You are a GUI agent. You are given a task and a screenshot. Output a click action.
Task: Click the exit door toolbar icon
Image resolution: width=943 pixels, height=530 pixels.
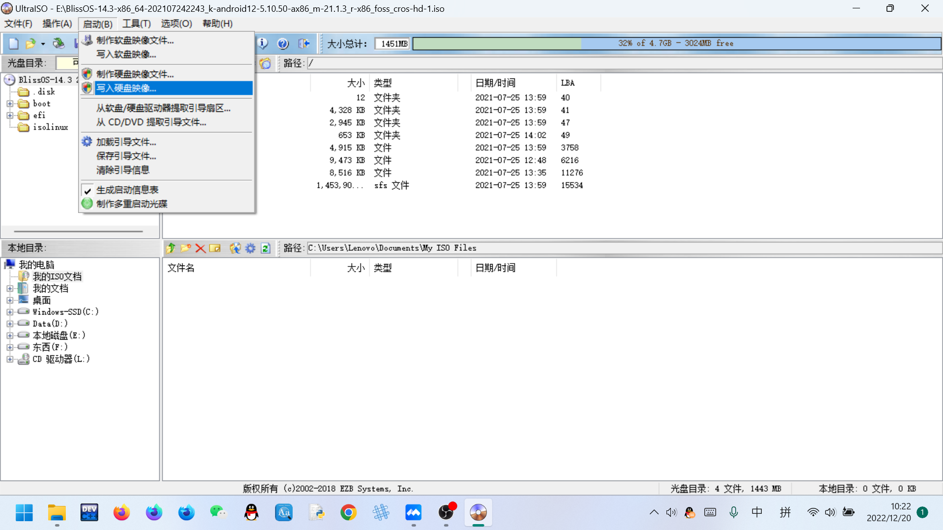pos(304,44)
